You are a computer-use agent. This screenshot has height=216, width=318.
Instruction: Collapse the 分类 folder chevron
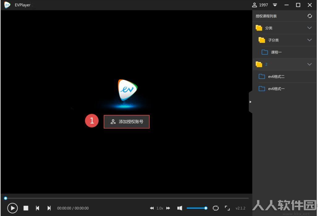click(309, 28)
